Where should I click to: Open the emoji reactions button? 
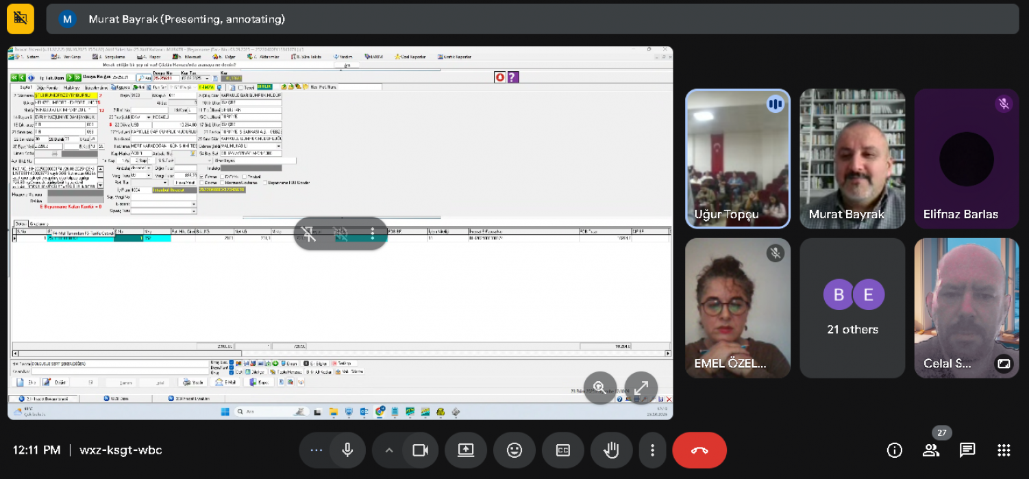point(514,450)
